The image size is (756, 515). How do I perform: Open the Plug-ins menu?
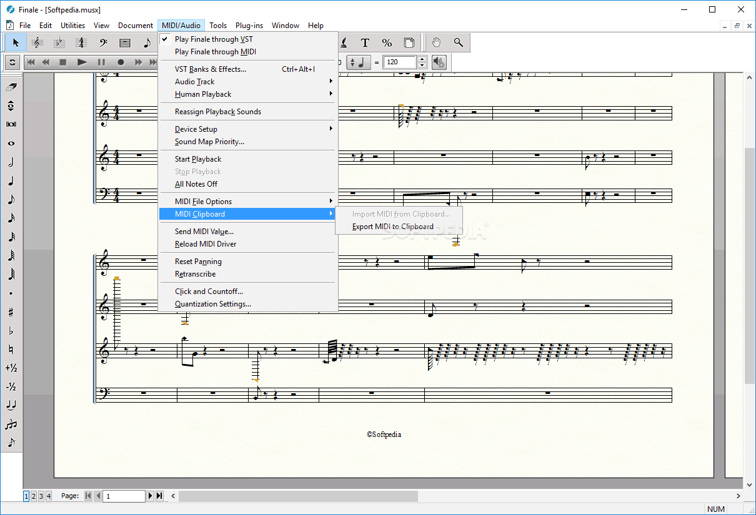click(x=249, y=26)
